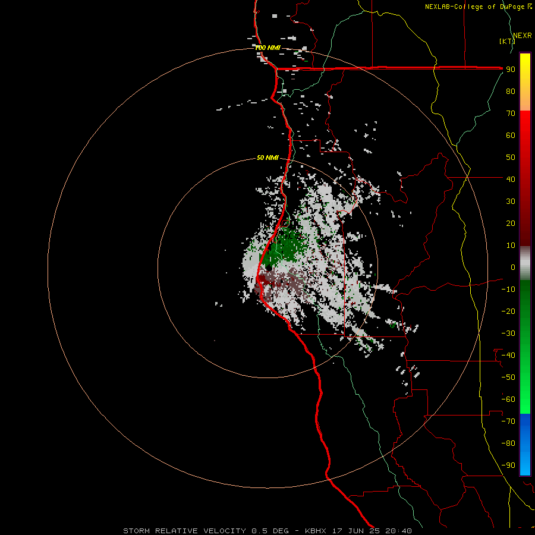Click the -40 value on color scale

(x=508, y=355)
